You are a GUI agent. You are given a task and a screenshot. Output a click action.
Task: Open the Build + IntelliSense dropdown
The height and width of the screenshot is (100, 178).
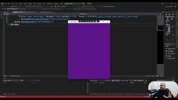[140, 81]
